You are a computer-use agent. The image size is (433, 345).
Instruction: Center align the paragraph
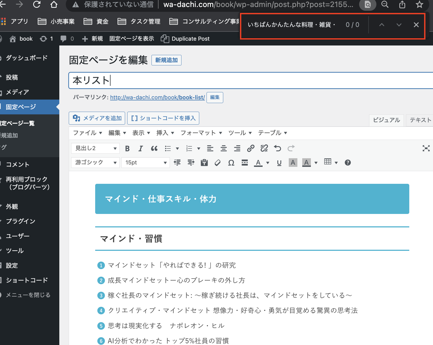point(224,149)
